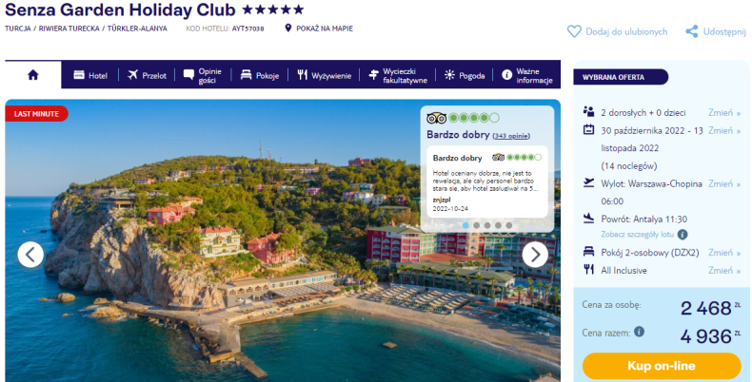Click the share icon next to Udostępnij

click(x=692, y=31)
